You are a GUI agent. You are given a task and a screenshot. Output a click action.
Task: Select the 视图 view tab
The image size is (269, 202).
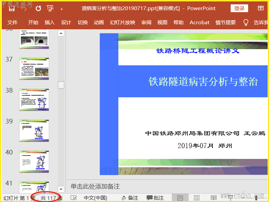[x=162, y=22]
